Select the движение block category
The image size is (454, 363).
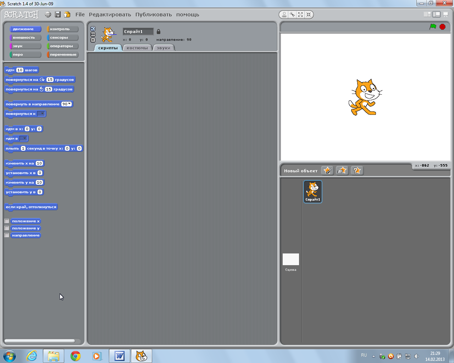click(x=26, y=29)
